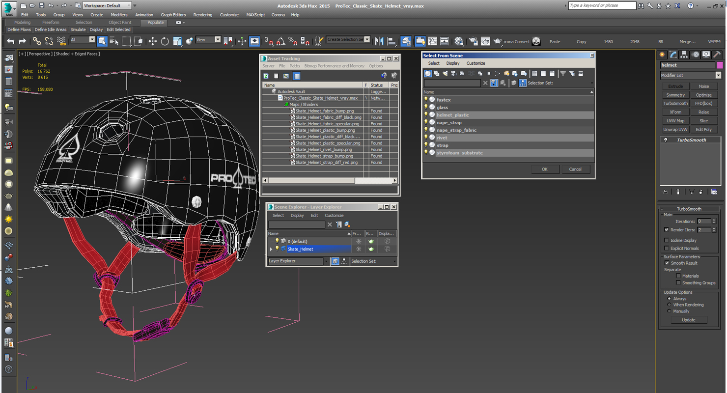Open the MAXScript menu
The height and width of the screenshot is (393, 727).
[255, 15]
